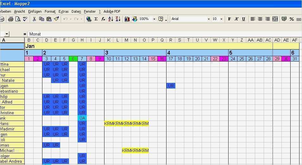Click the magenta day 9 cell
Image resolution: width=302 pixels, height=165 pixels.
100,59
